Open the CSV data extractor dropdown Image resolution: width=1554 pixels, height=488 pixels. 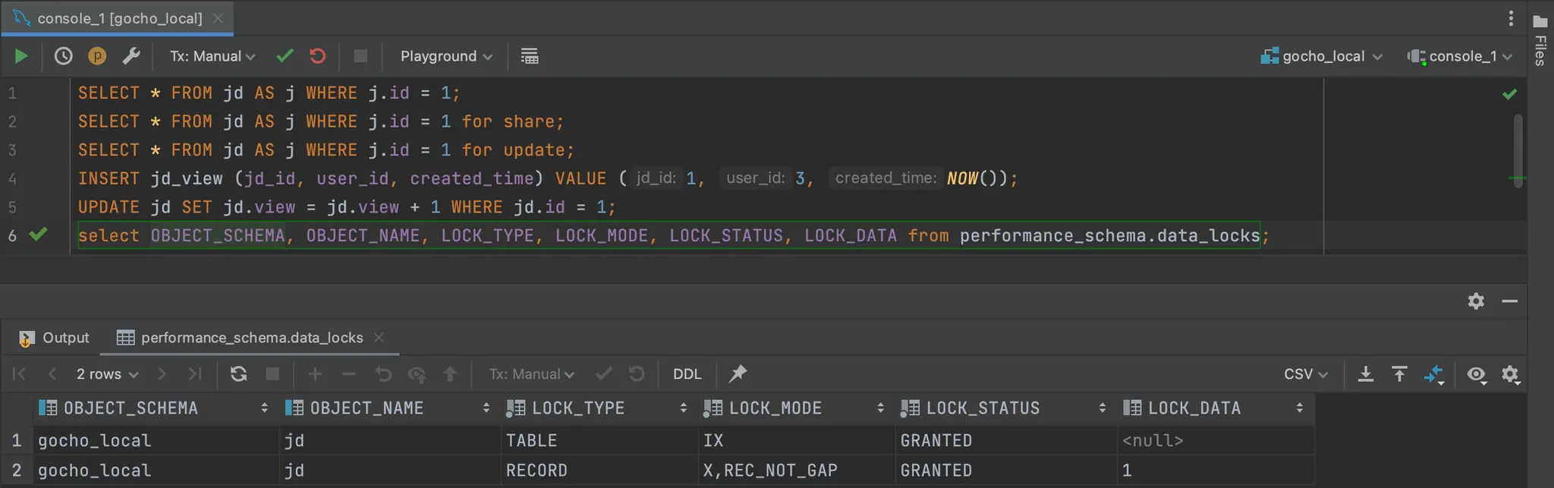pyautogui.click(x=1305, y=374)
